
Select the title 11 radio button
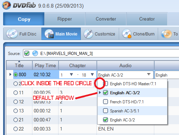(16, 93)
